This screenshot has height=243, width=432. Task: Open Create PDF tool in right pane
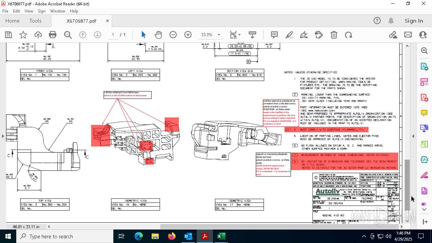pyautogui.click(x=424, y=97)
